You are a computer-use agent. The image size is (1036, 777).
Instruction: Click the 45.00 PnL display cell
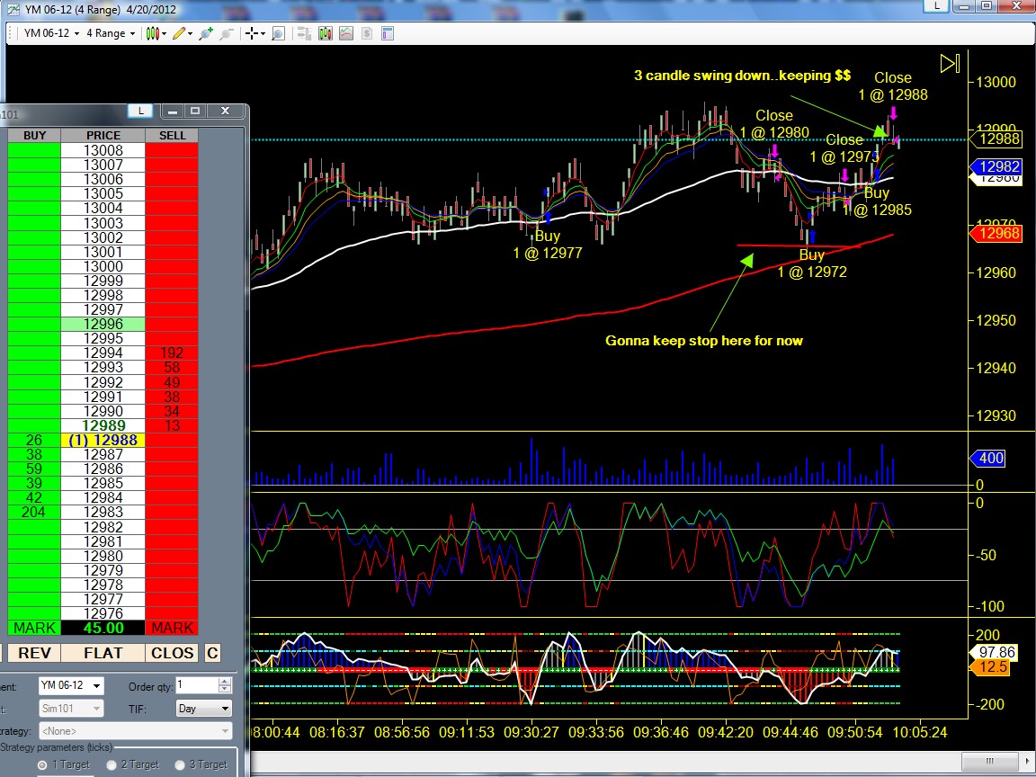103,628
